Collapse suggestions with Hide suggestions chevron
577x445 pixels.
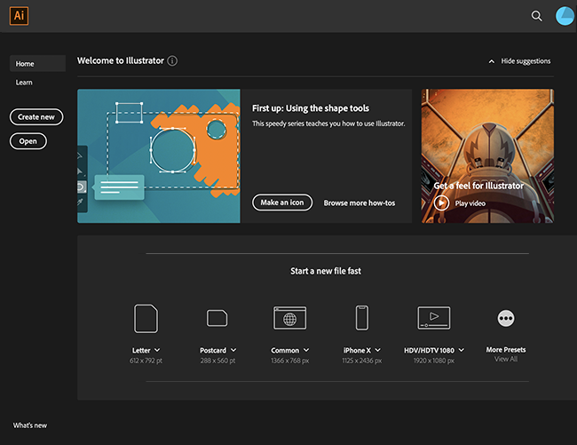(492, 61)
